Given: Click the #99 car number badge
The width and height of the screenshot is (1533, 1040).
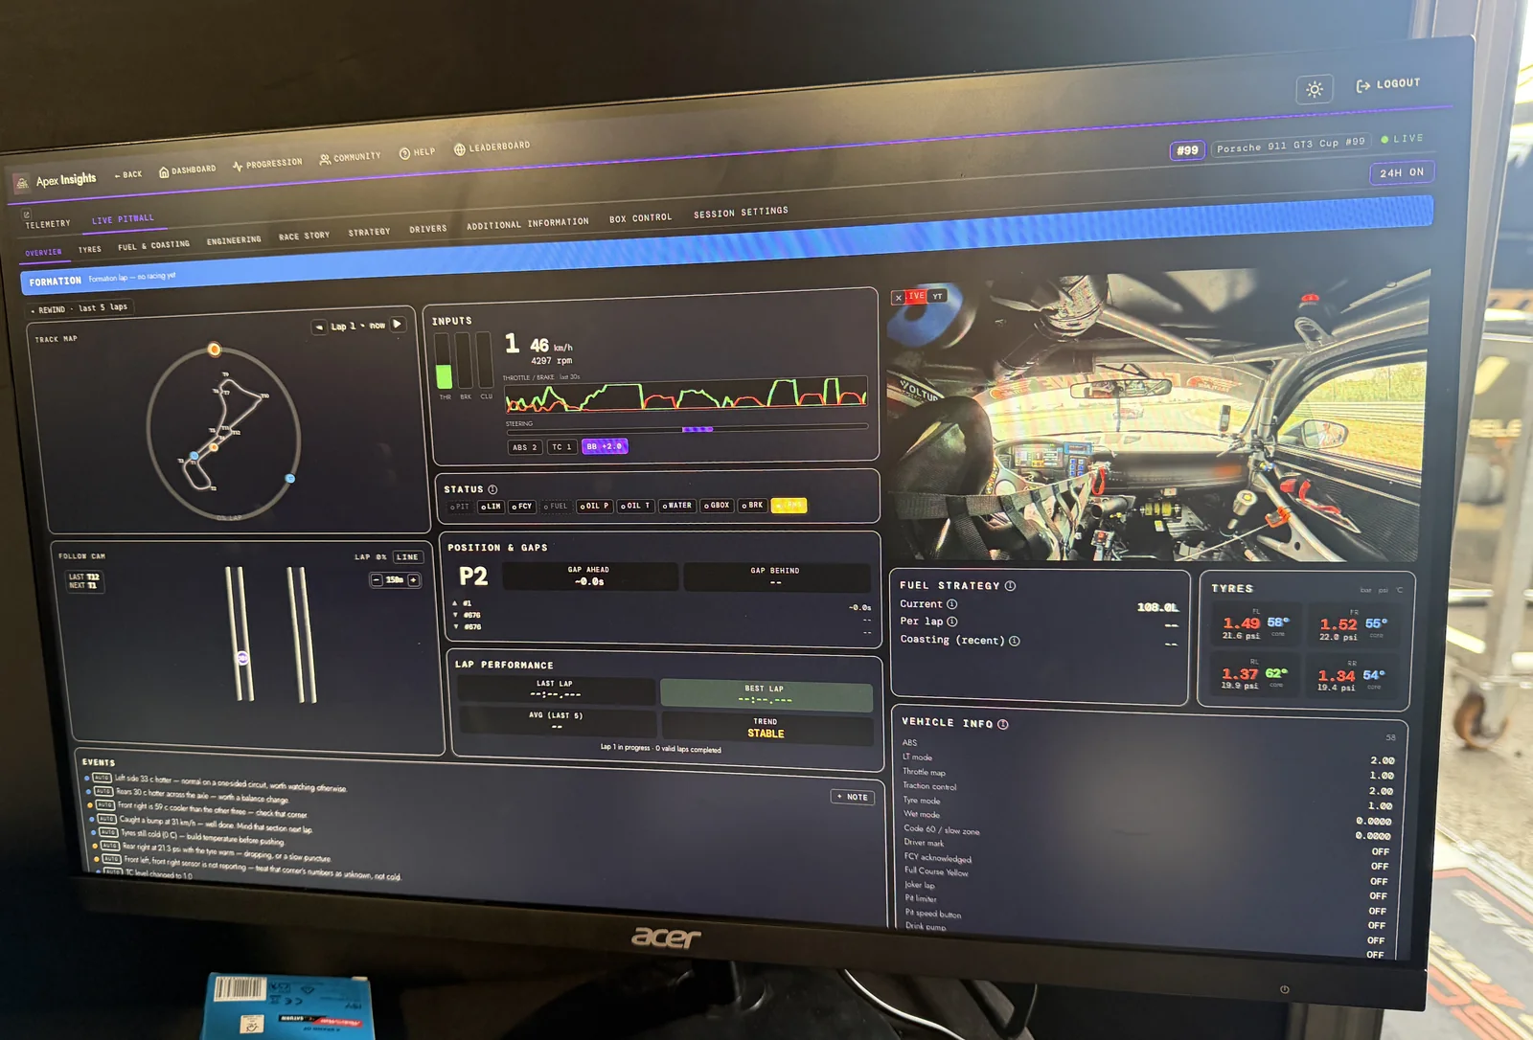Looking at the screenshot, I should click(x=1187, y=150).
